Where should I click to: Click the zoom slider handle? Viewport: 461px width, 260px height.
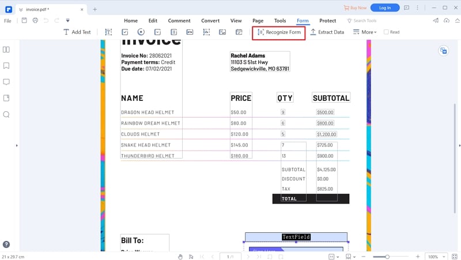[387, 257]
